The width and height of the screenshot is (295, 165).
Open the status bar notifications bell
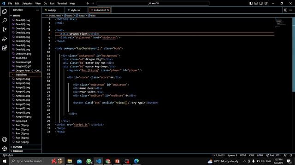click(291, 155)
